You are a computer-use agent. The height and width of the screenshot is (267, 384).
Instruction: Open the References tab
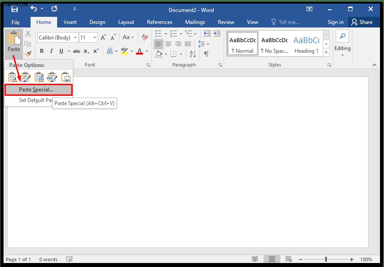pyautogui.click(x=160, y=22)
